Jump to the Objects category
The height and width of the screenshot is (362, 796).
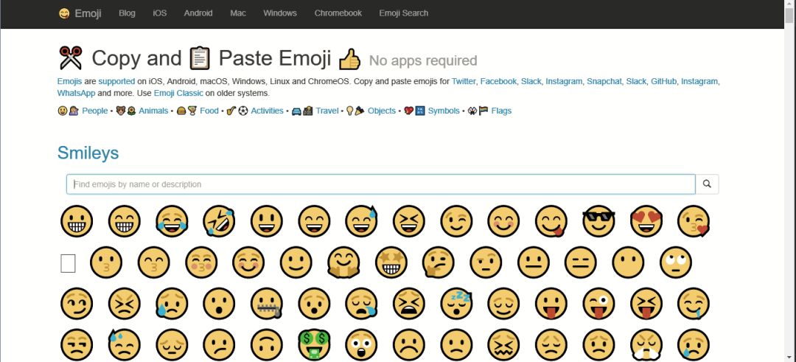[382, 111]
